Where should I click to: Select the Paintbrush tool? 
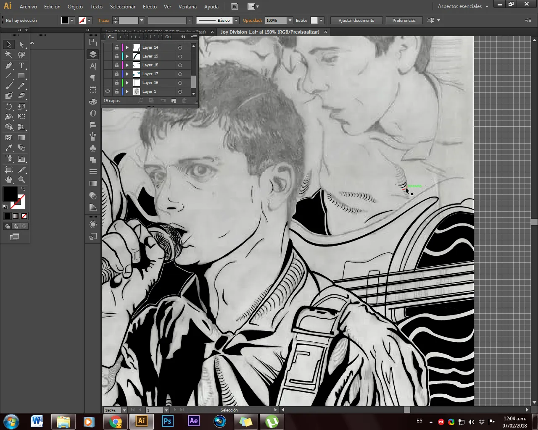pyautogui.click(x=9, y=86)
